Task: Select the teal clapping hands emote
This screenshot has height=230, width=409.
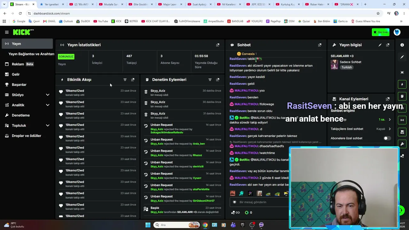Action: 241,193
